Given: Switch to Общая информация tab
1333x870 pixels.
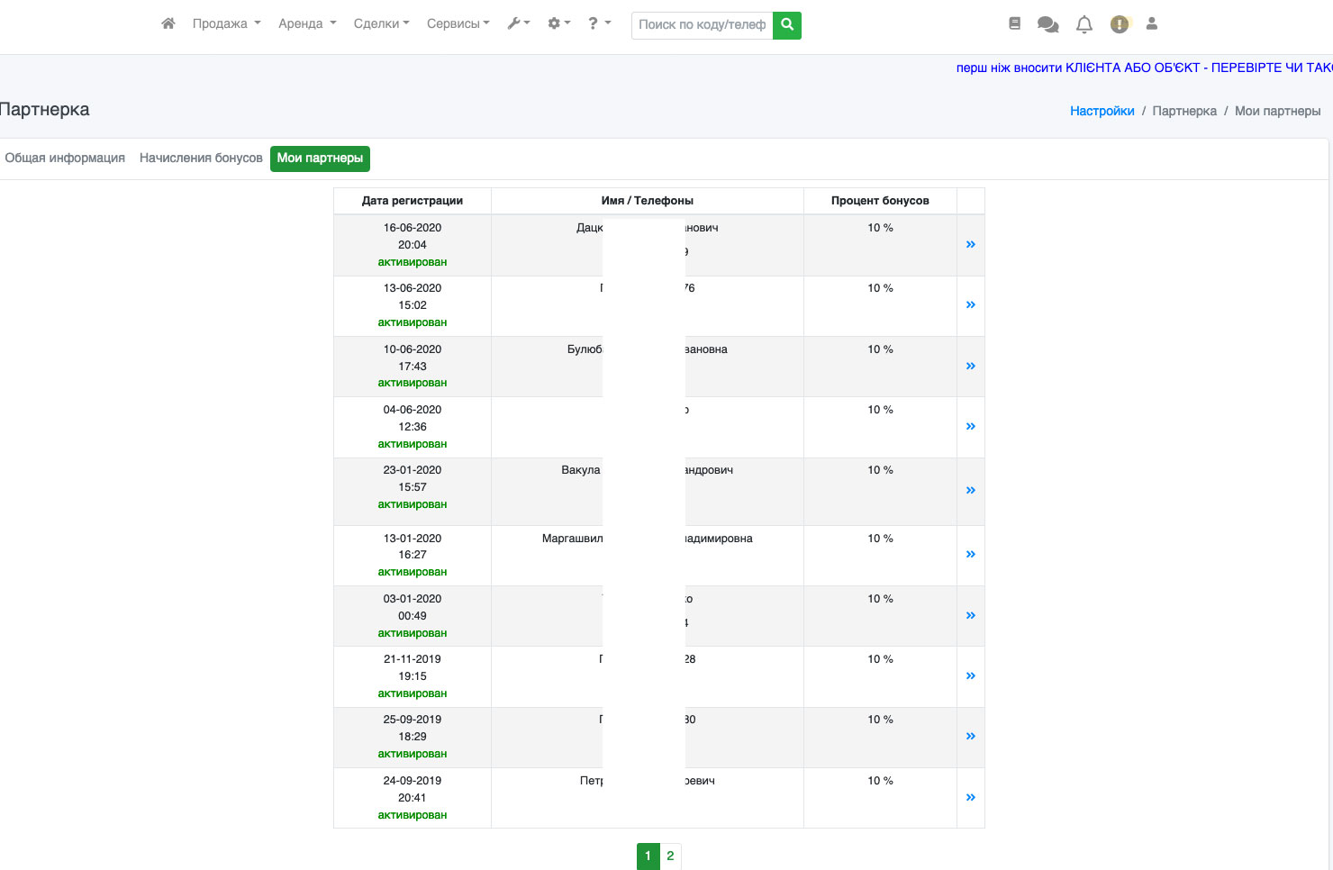Looking at the screenshot, I should pos(65,159).
